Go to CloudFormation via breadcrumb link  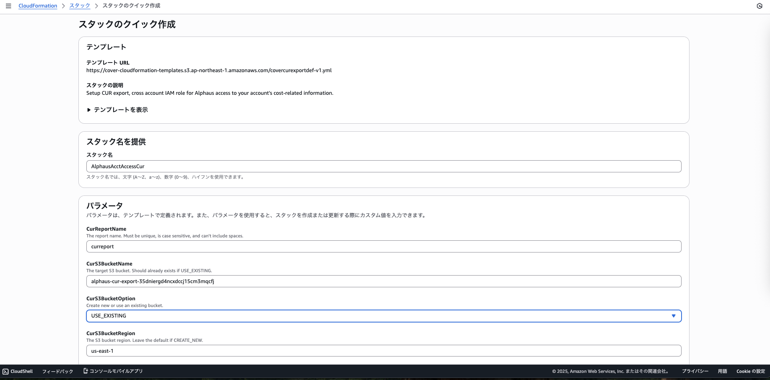point(38,6)
